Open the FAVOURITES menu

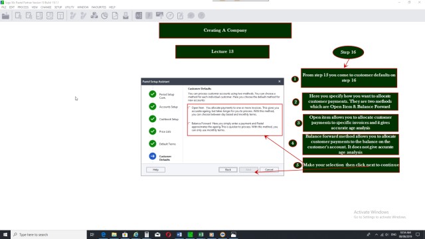[x=99, y=7]
